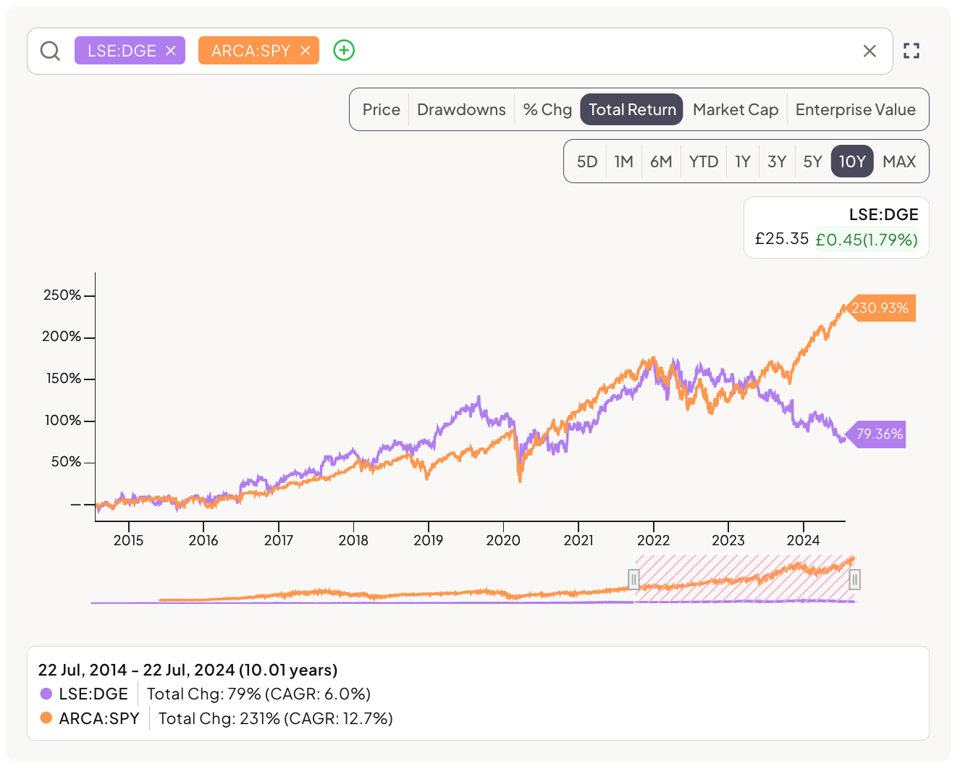Viewport: 960px width, 769px height.
Task: Grab the left range selector handle
Action: (x=633, y=579)
